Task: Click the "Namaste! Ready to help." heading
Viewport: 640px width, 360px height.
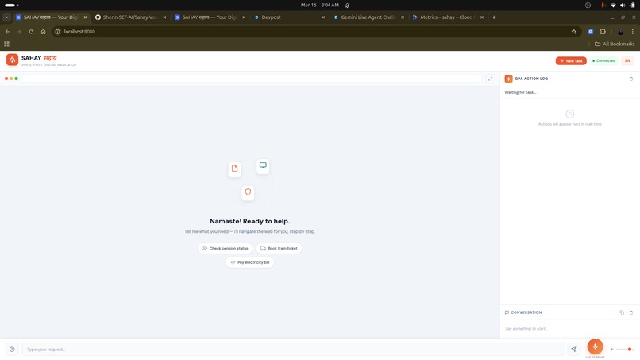Action: (250, 221)
